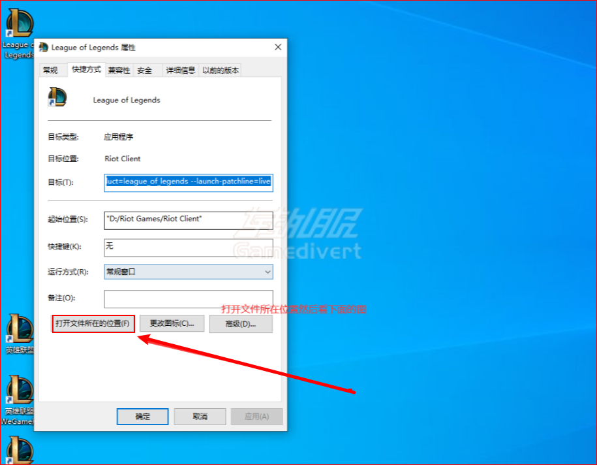Click the 应用(A) button

pos(257,417)
